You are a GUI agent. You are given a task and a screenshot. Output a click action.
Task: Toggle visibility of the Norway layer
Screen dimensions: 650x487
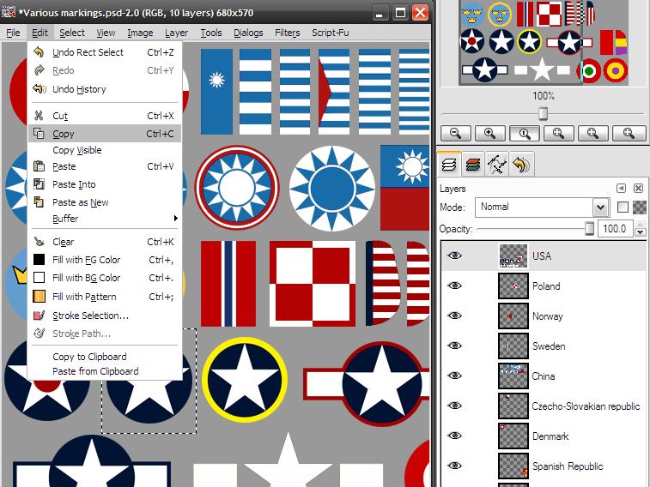(455, 316)
